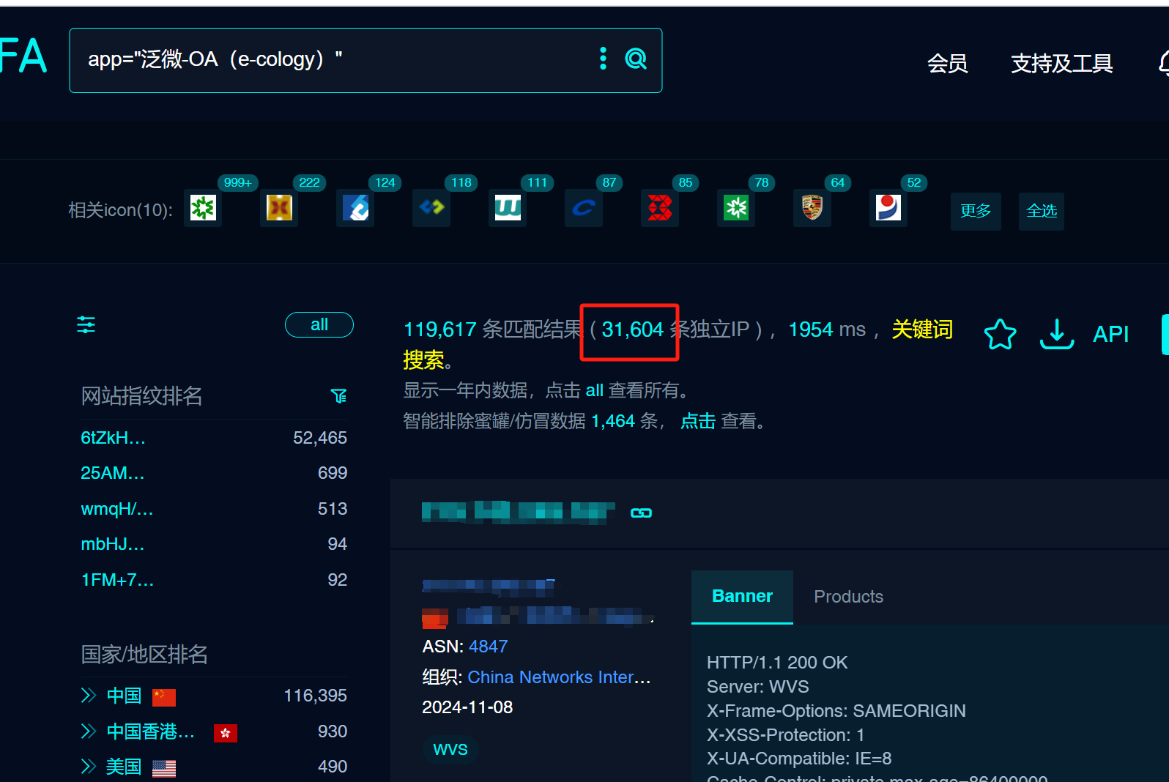Screen dimensions: 1169x782
Task: Click the 相关icon(10) label
Action: (120, 210)
